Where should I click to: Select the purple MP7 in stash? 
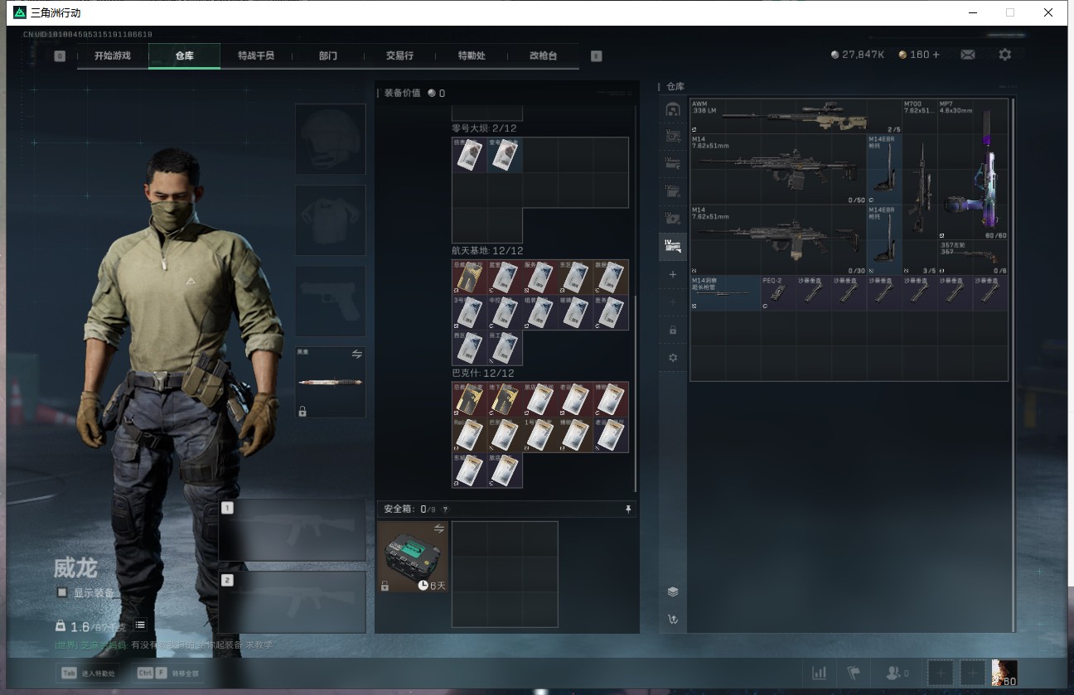pos(973,170)
